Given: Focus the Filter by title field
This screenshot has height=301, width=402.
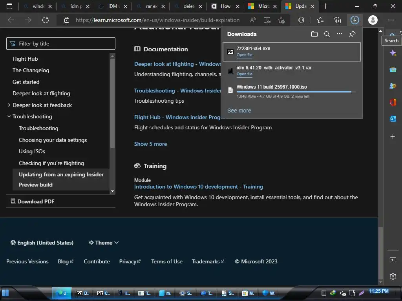Looking at the screenshot, I should pyautogui.click(x=61, y=44).
